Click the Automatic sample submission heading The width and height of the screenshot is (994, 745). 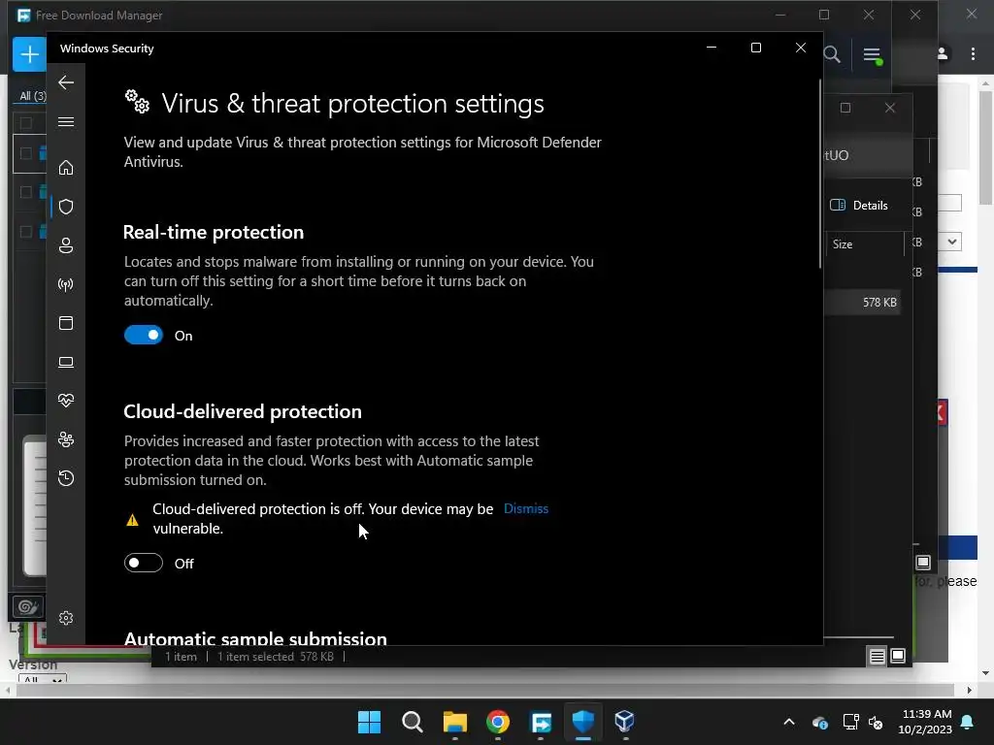[255, 638]
